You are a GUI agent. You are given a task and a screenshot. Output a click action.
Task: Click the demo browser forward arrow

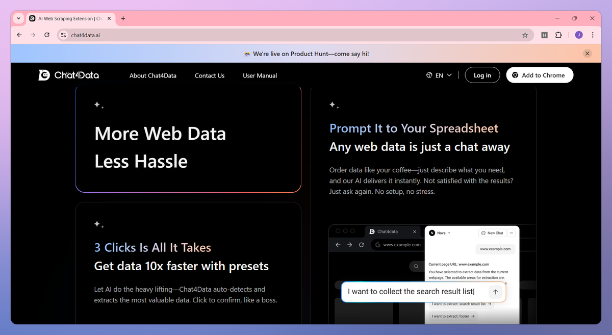(x=349, y=245)
